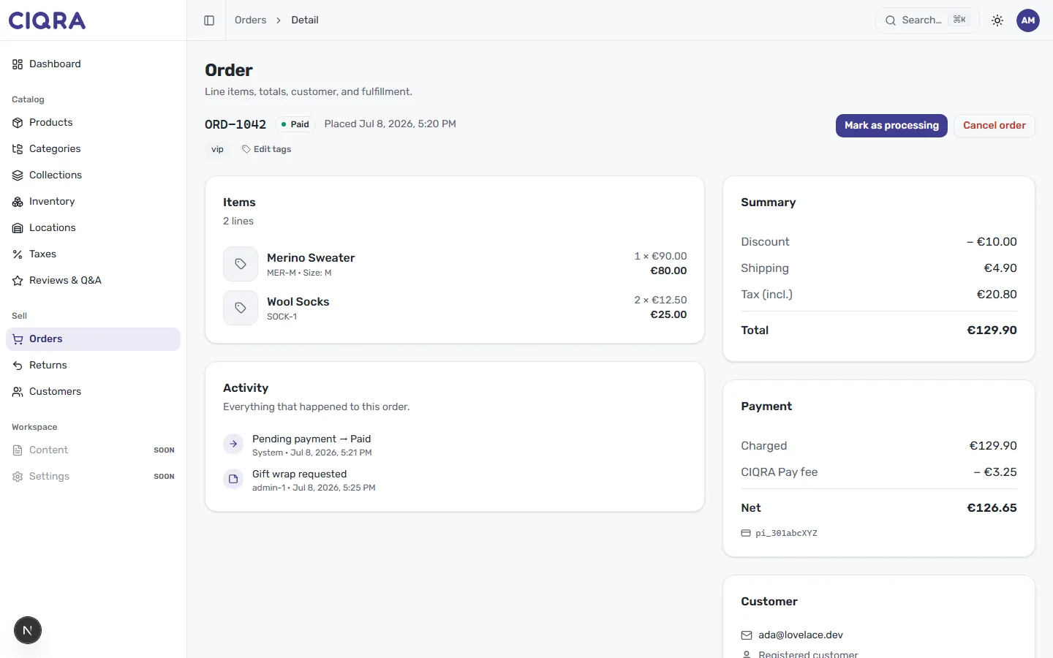Click Edit tags button
The image size is (1053, 658).
(x=267, y=149)
